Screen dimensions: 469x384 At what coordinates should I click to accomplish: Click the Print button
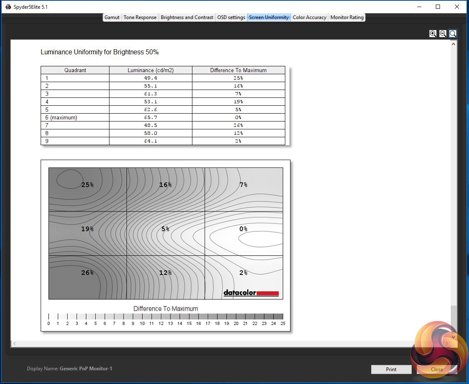[391, 369]
